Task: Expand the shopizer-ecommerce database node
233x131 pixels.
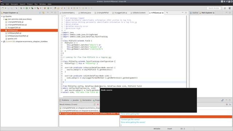Action: (x=2, y=41)
